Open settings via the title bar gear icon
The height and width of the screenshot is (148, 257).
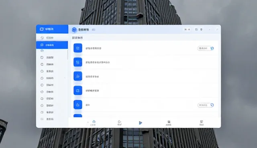(201, 29)
